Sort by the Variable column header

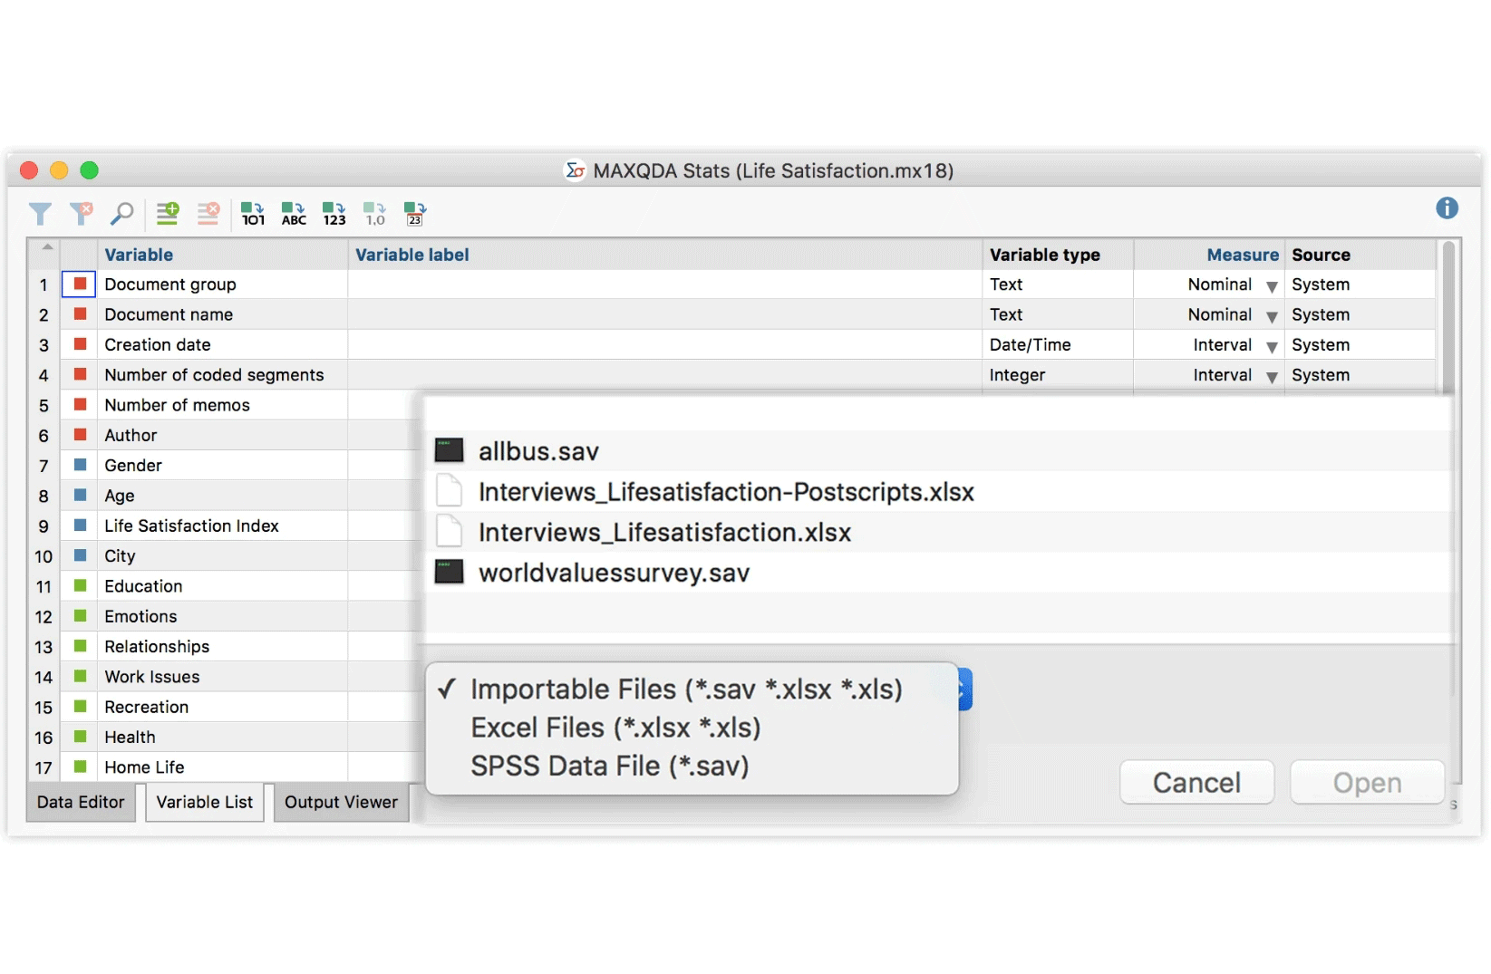[x=223, y=255]
